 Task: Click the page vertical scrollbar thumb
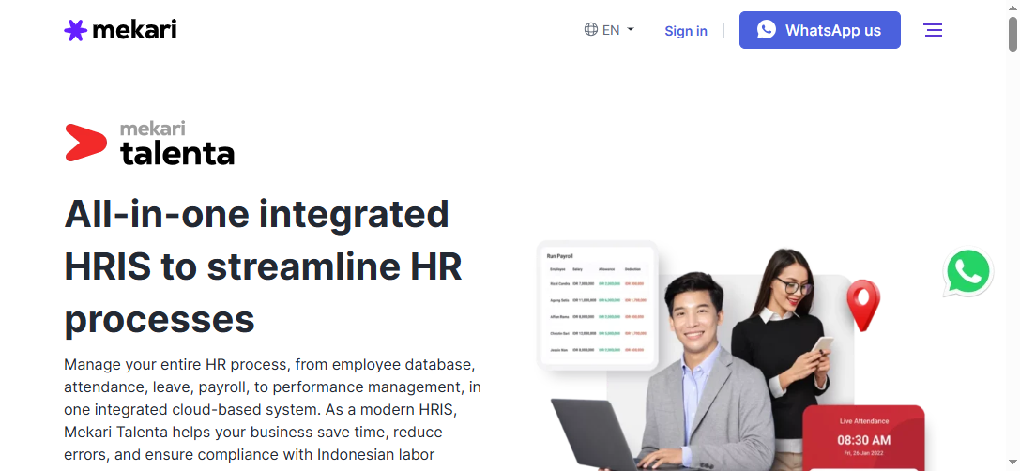(x=1012, y=33)
